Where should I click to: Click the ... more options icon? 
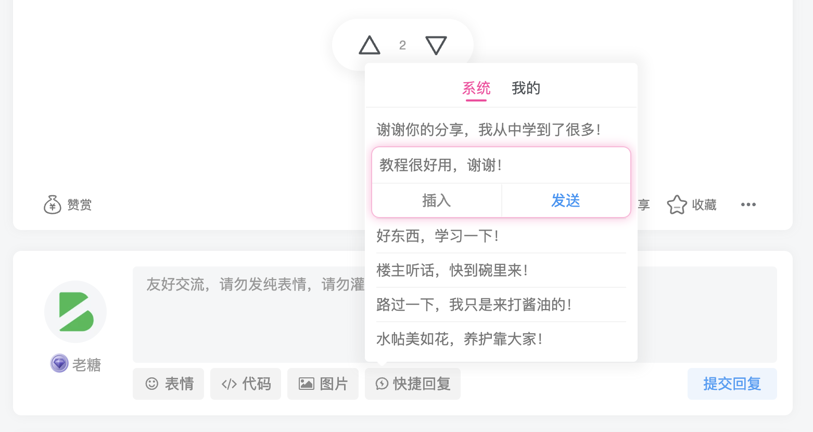pyautogui.click(x=748, y=206)
